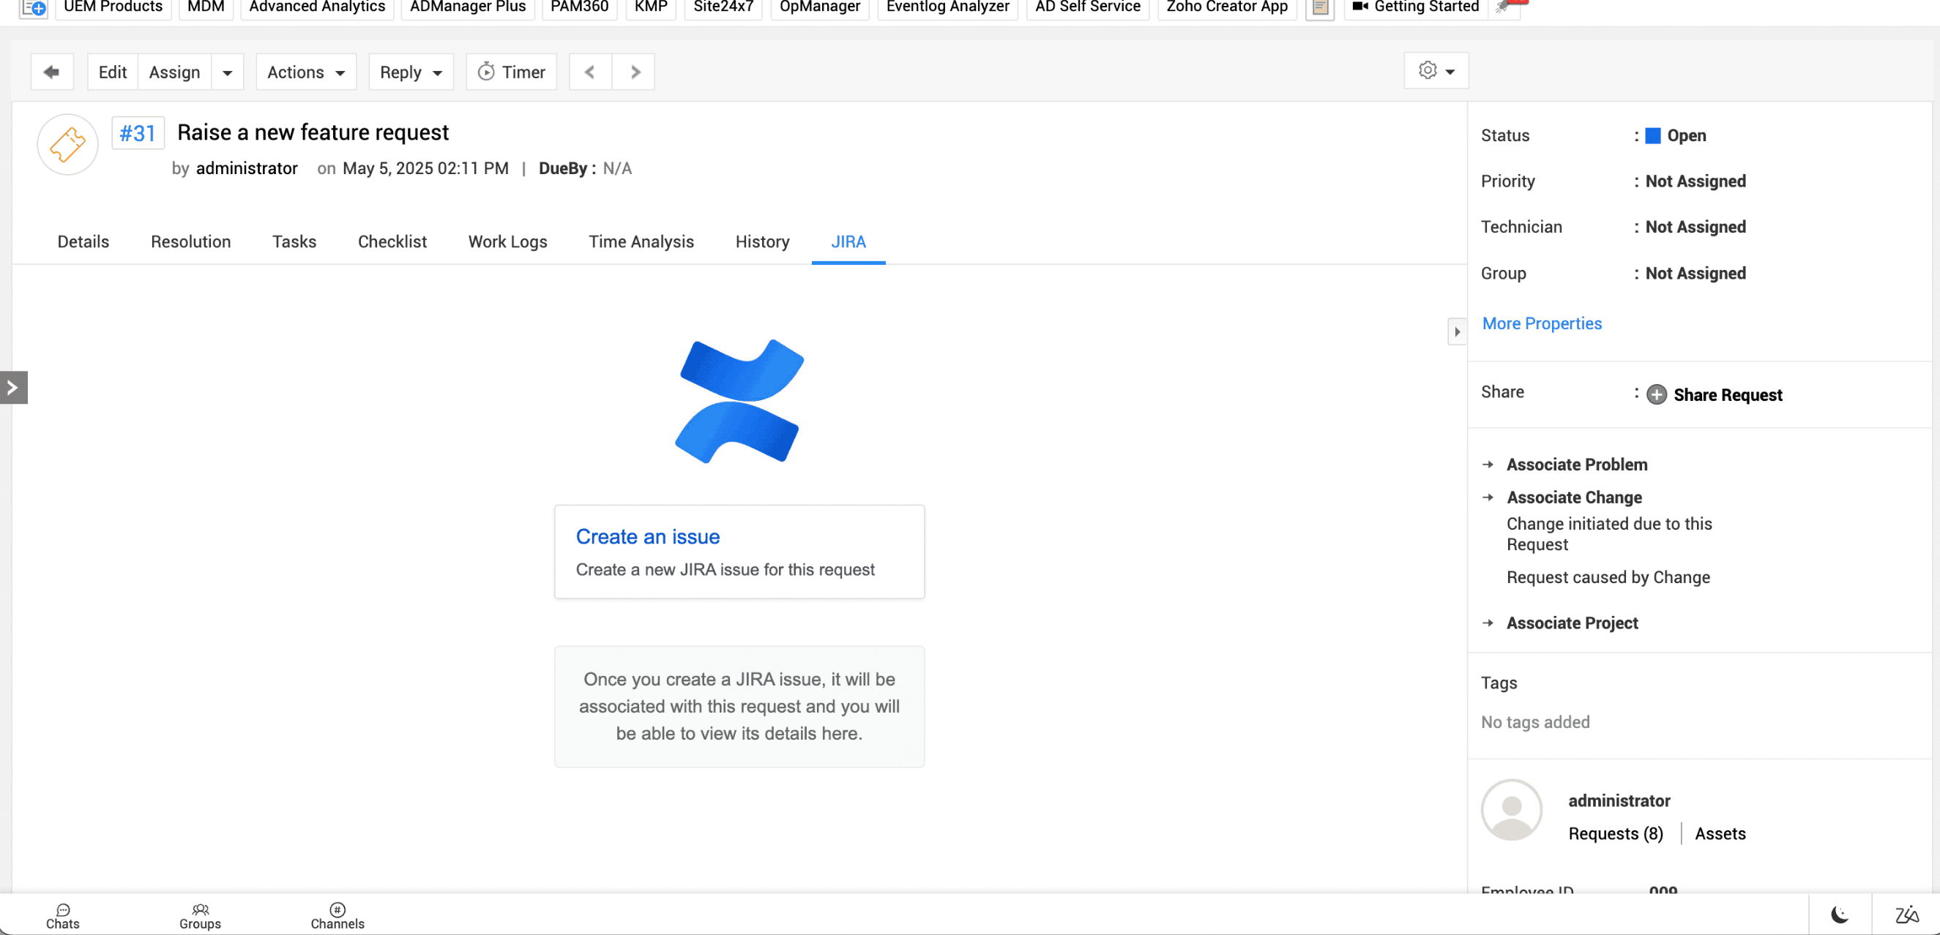Switch to the Time Analysis tab
The height and width of the screenshot is (935, 1940).
pyautogui.click(x=641, y=241)
